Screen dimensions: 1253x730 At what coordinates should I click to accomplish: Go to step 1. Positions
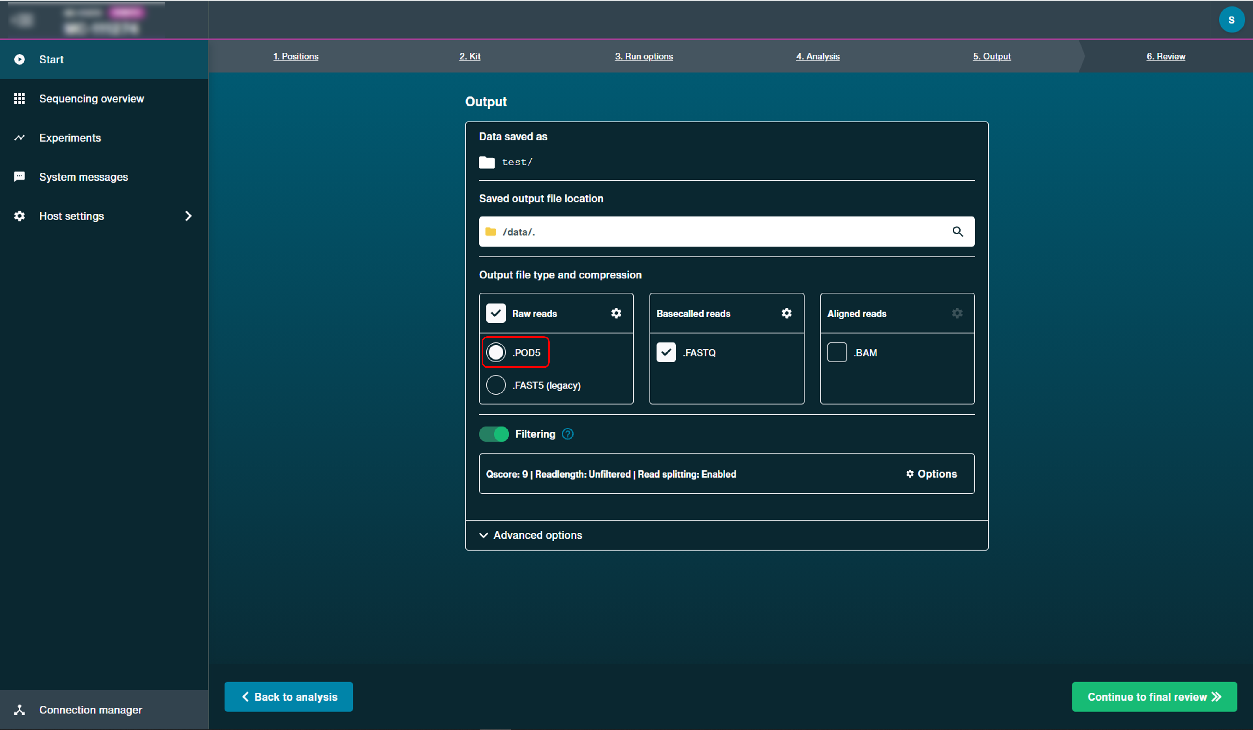tap(295, 56)
